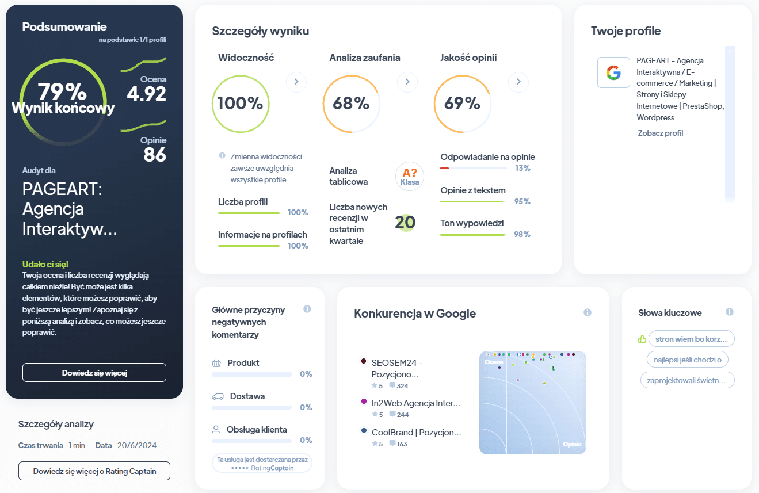This screenshot has width=759, height=493.
Task: Click the Informacje na profilach progress bar
Action: click(x=249, y=246)
